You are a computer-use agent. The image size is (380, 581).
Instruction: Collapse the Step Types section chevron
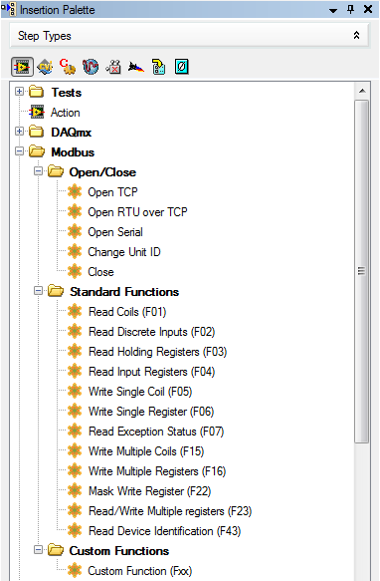356,35
